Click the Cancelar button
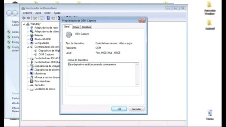This screenshot has height=127, width=226. point(136,109)
